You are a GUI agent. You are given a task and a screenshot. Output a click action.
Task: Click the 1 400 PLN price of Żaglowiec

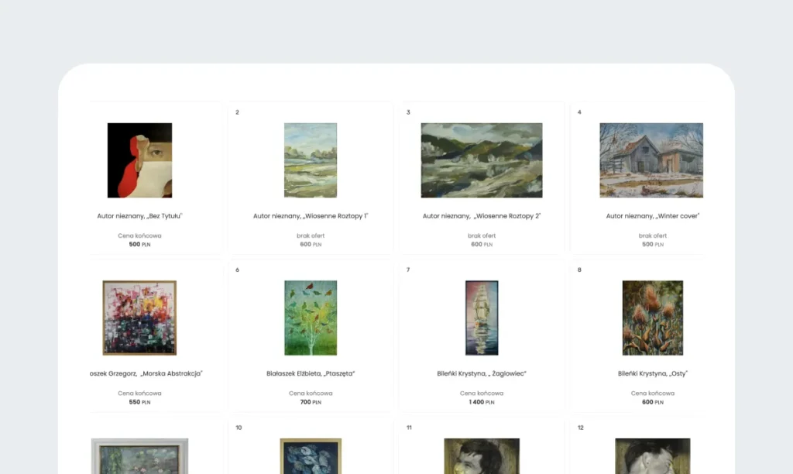pos(482,402)
